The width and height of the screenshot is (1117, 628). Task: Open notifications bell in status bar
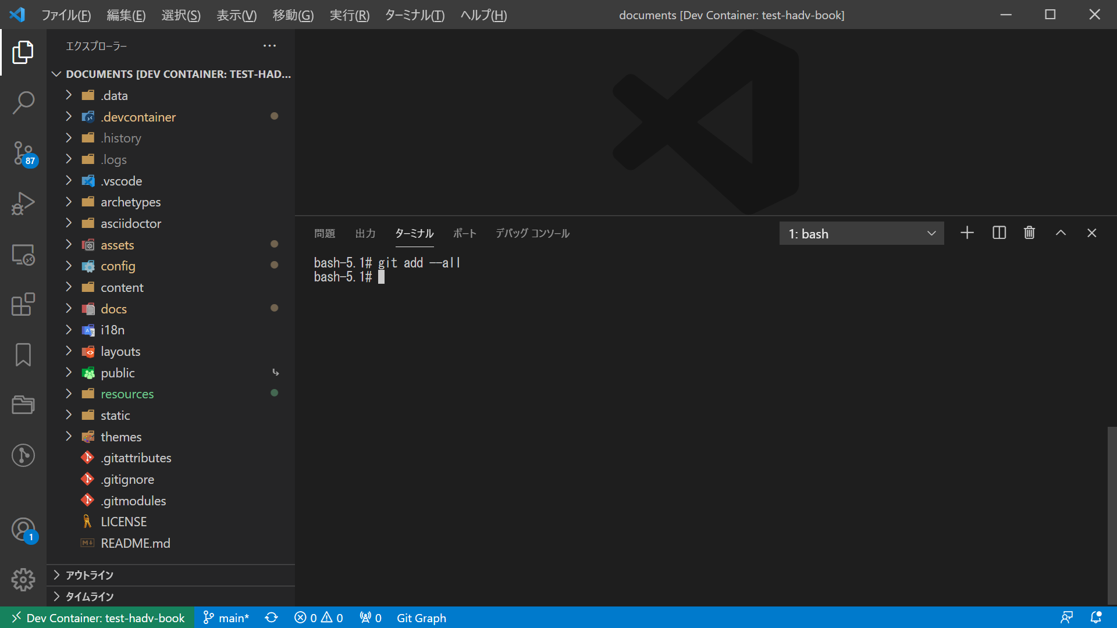point(1096,618)
